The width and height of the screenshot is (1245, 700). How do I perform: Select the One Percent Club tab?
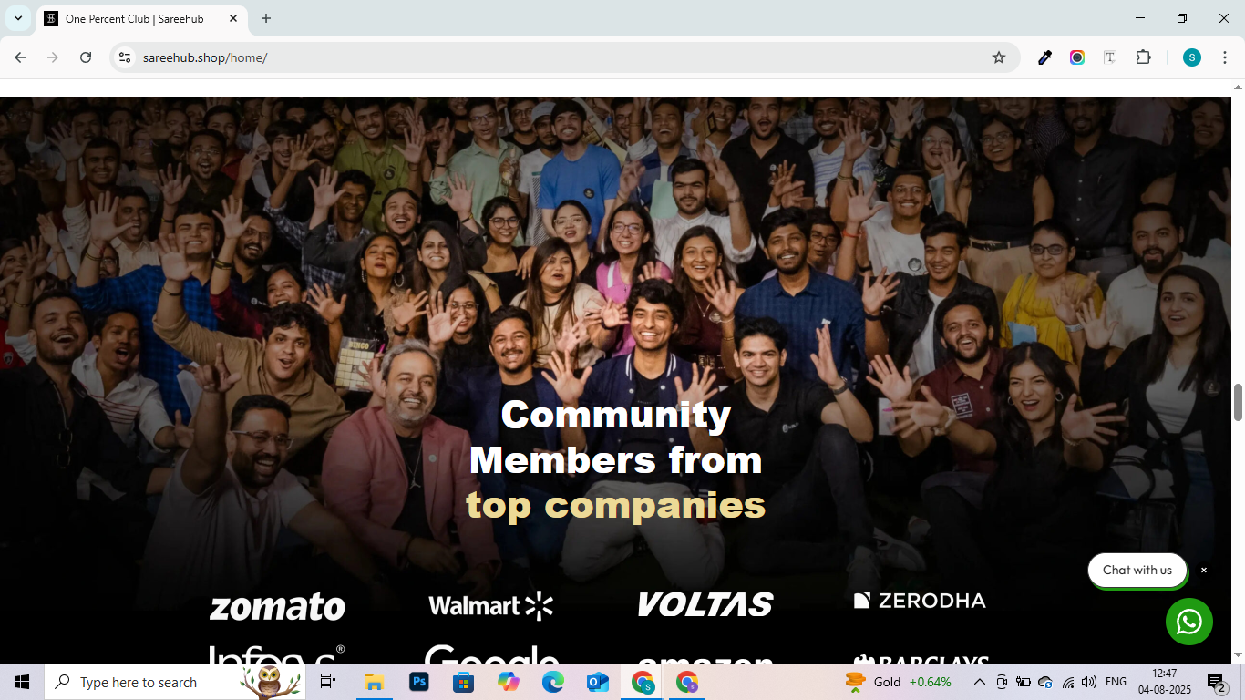141,18
